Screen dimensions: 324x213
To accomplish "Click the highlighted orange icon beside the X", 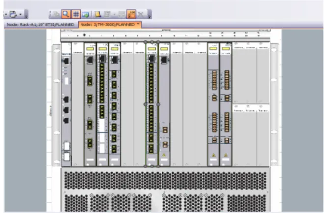I will click(132, 14).
